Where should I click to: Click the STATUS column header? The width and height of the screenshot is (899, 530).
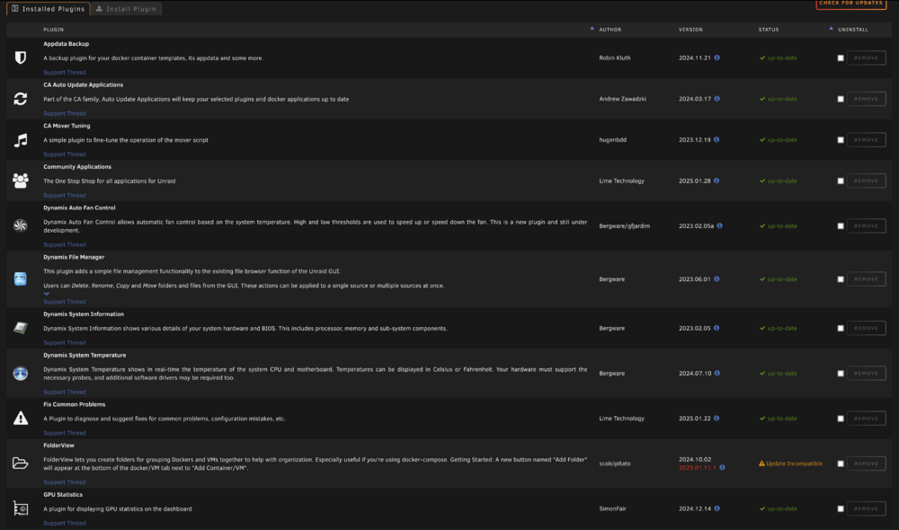[x=769, y=30]
